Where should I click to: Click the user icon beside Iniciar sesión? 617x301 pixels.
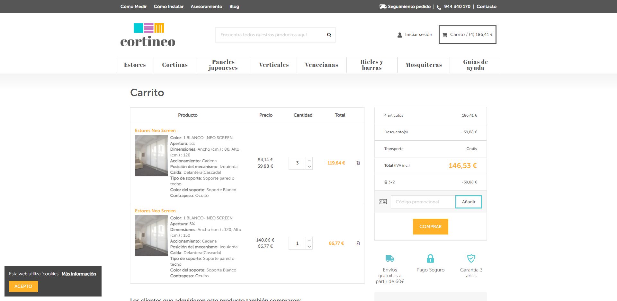pyautogui.click(x=399, y=35)
